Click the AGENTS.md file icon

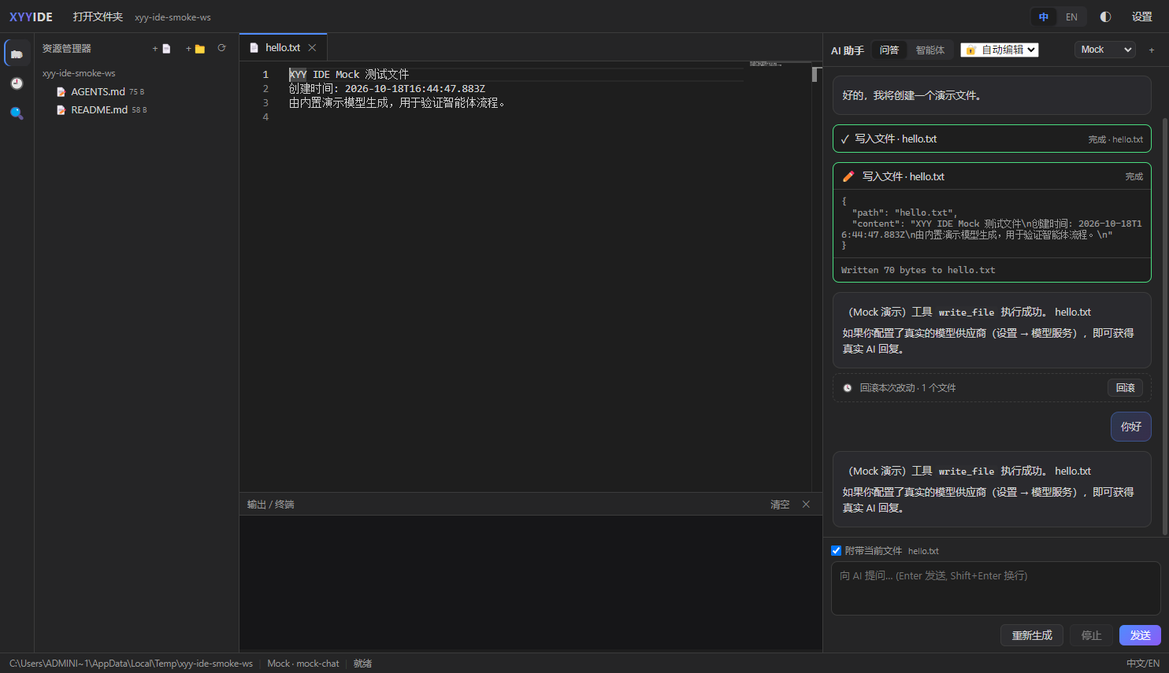(61, 92)
